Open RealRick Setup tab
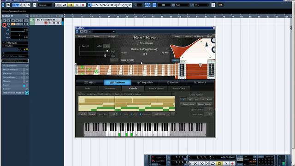Screen dimensions: 295x166 coord(111,36)
